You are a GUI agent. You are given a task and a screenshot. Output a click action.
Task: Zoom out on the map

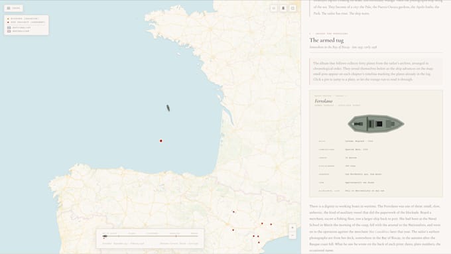tap(292, 235)
